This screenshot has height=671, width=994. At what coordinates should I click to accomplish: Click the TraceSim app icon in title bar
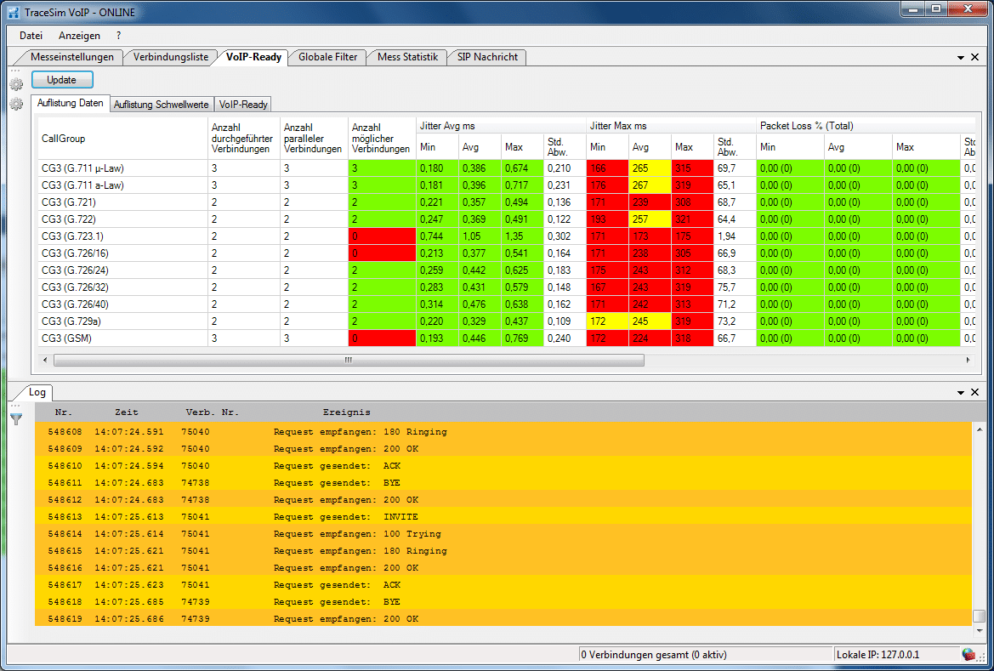click(13, 11)
